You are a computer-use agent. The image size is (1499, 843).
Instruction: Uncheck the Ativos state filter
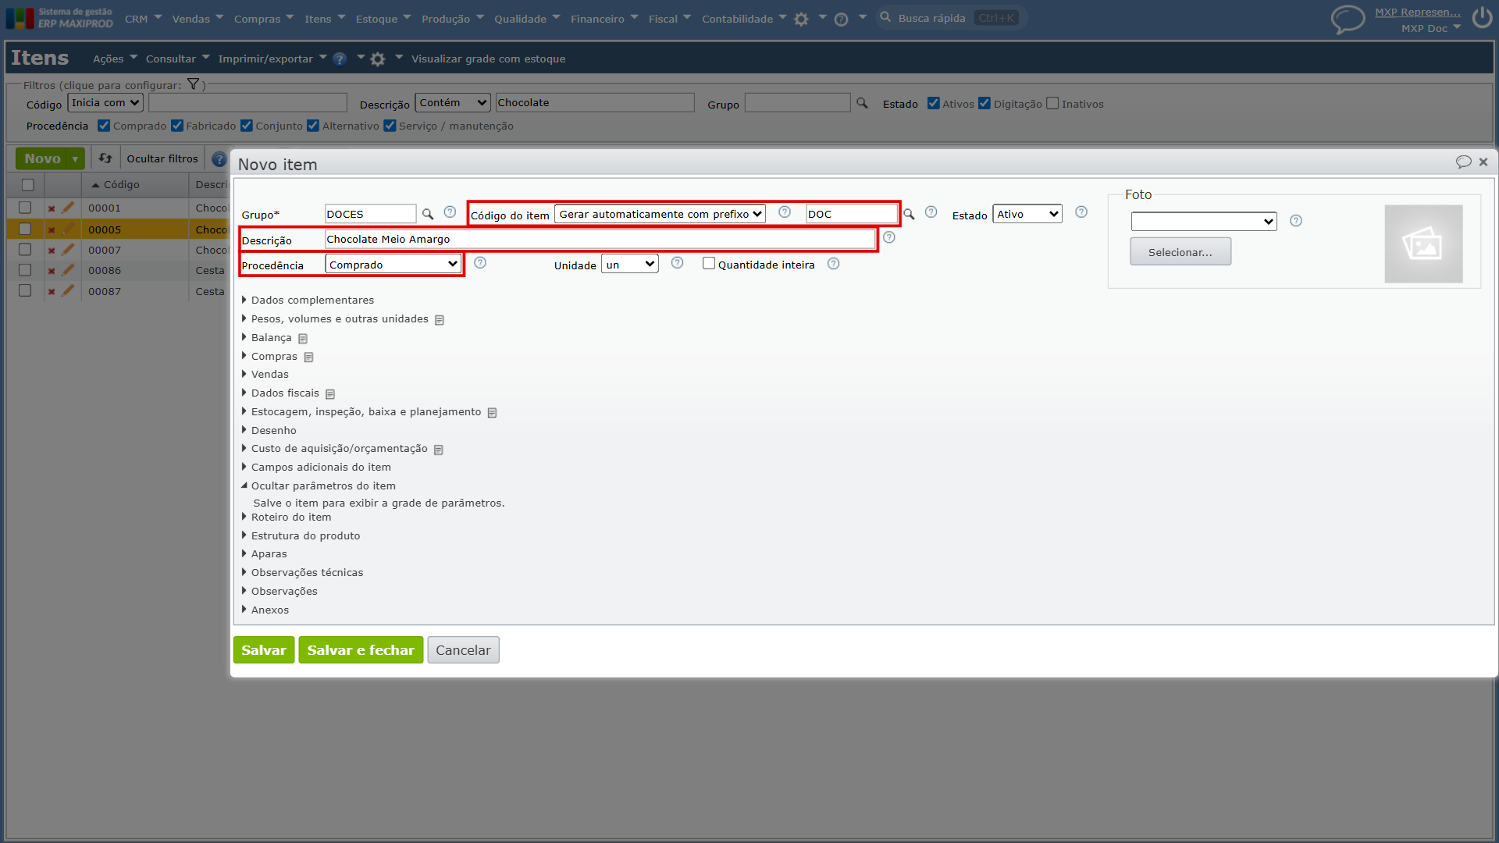[x=933, y=103]
